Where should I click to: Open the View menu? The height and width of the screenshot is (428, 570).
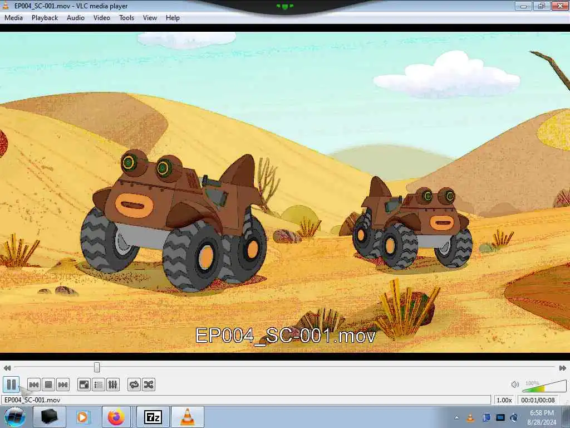[150, 18]
